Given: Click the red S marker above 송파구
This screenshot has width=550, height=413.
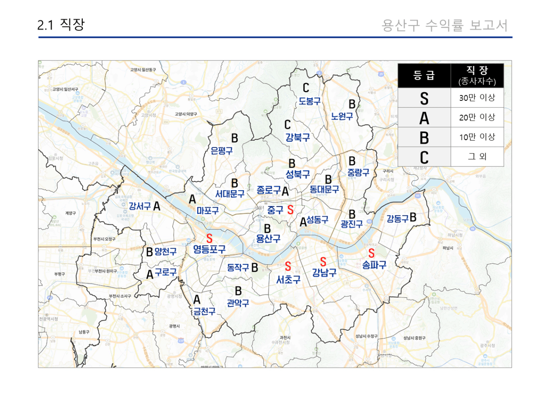Looking at the screenshot, I should 371,253.
